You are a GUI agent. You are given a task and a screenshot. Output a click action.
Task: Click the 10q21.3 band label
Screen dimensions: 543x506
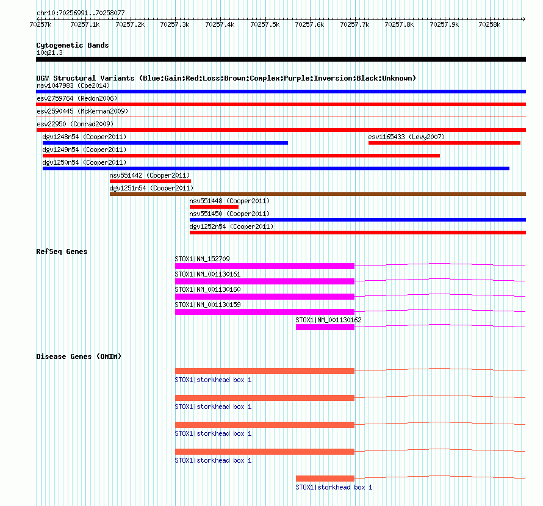click(x=49, y=52)
